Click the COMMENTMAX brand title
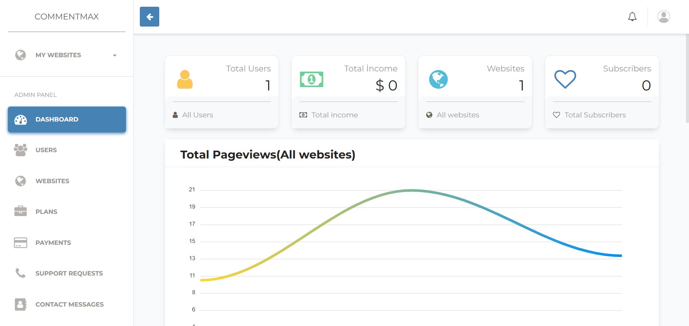The image size is (689, 326). pos(67,17)
